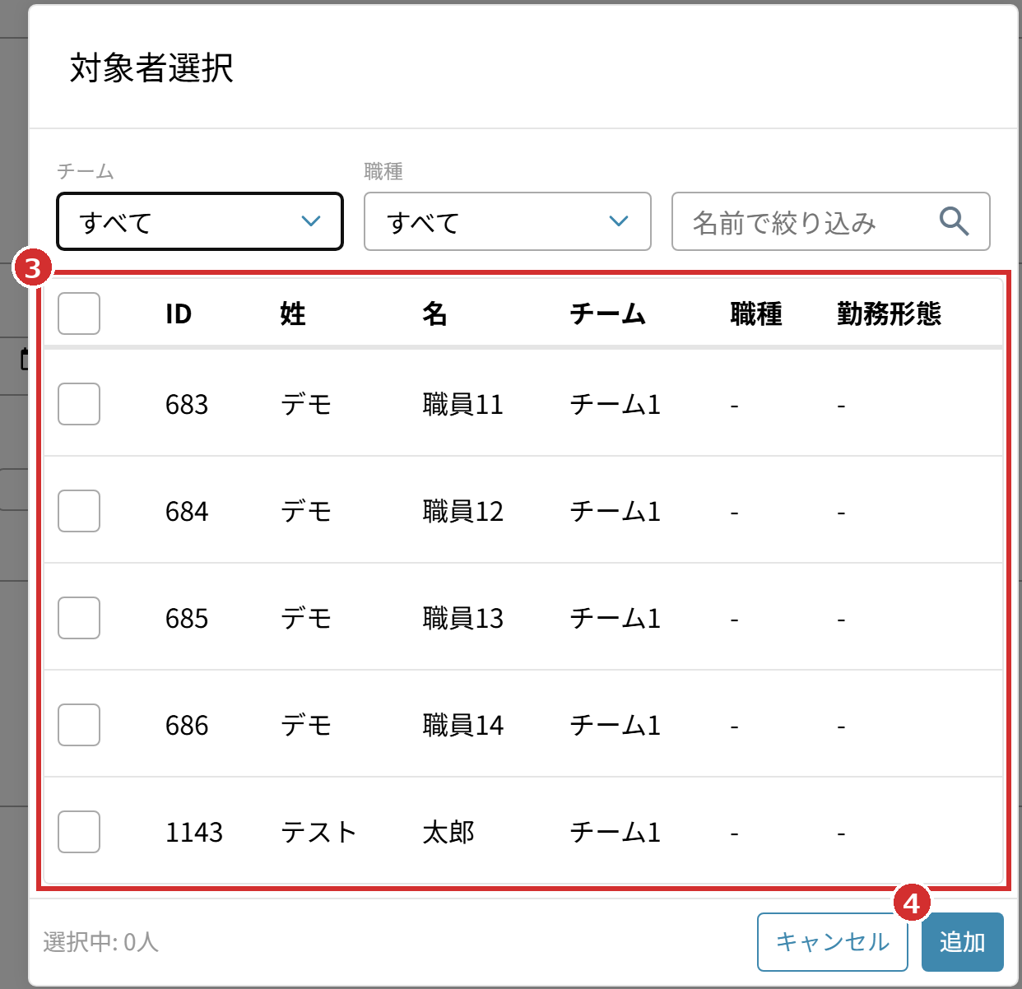Open the 職種 filter dropdown
1022x989 pixels.
(508, 221)
